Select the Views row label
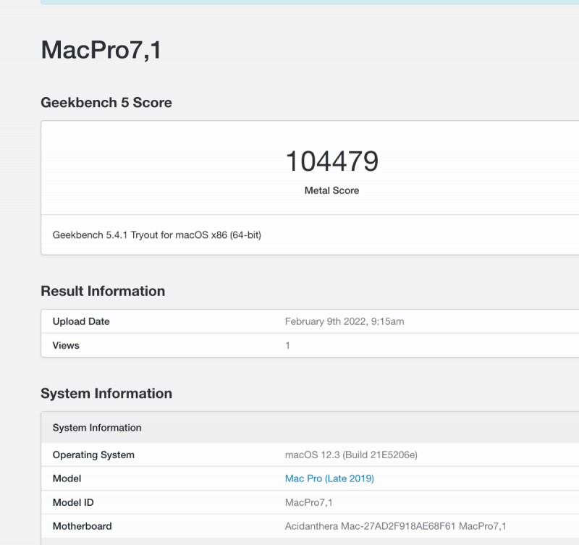This screenshot has width=579, height=545. point(66,346)
